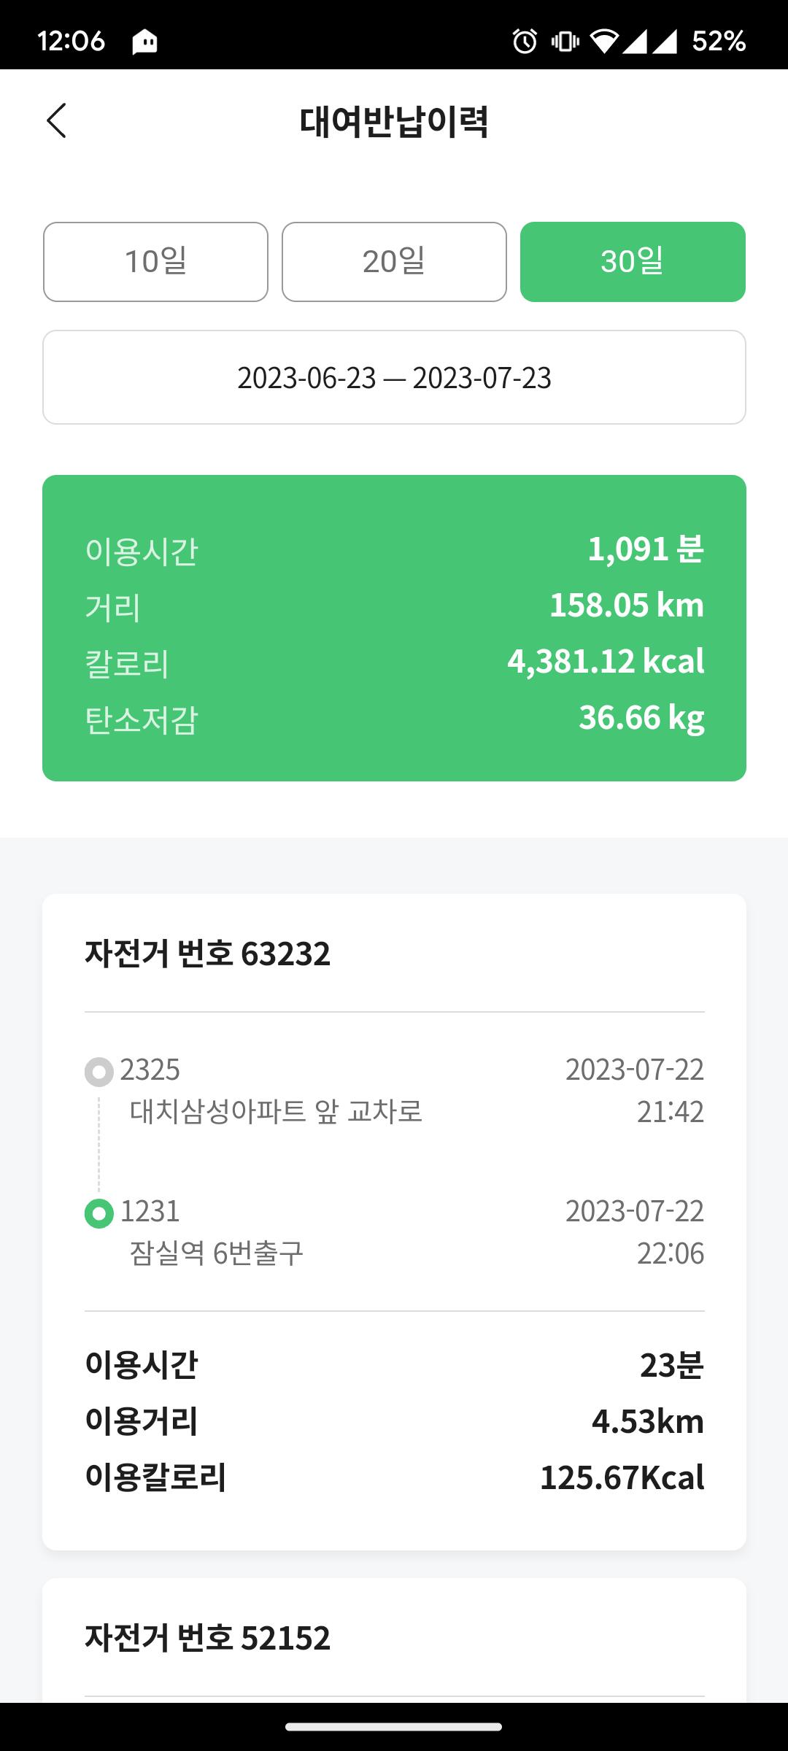This screenshot has width=788, height=1751.
Task: Tap the vibrate mode status icon
Action: 565,41
